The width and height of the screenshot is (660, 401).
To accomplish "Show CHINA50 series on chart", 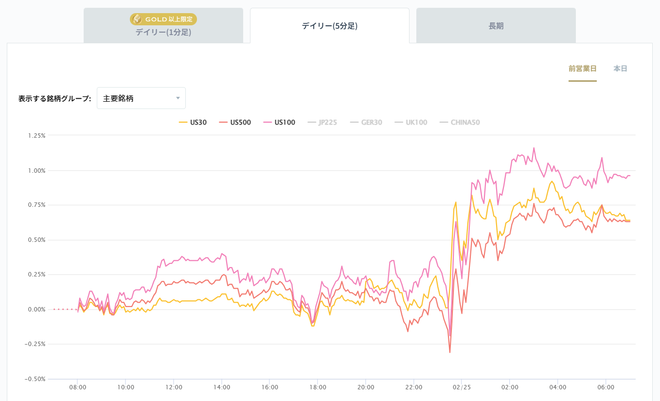I will point(460,123).
